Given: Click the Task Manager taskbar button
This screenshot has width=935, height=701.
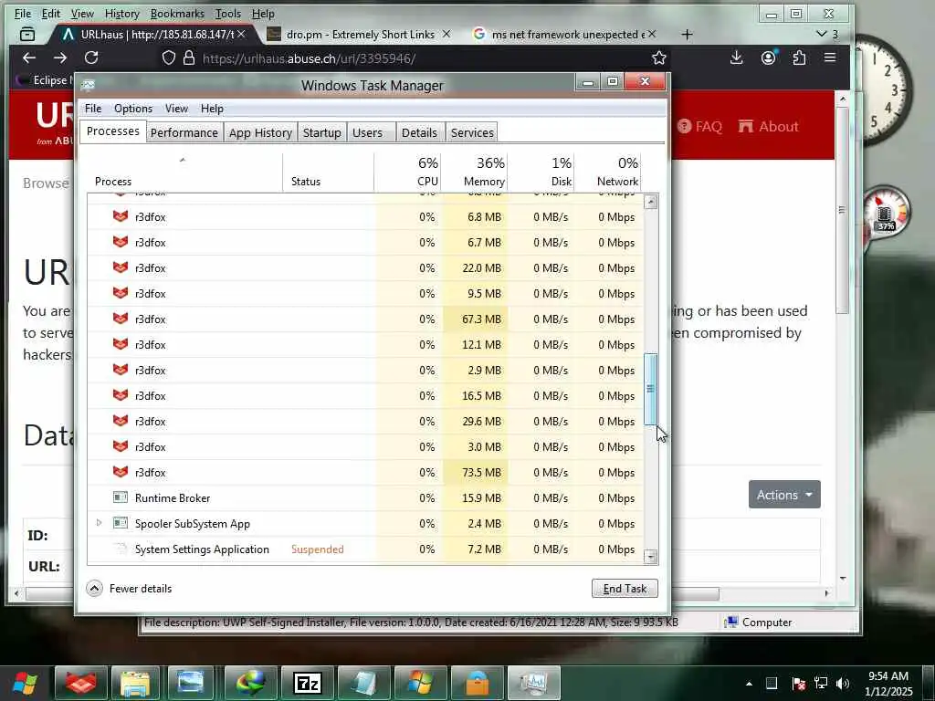Looking at the screenshot, I should pos(533,683).
